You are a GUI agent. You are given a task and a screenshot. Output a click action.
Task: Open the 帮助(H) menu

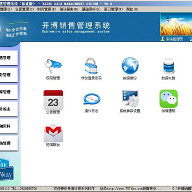132,9
